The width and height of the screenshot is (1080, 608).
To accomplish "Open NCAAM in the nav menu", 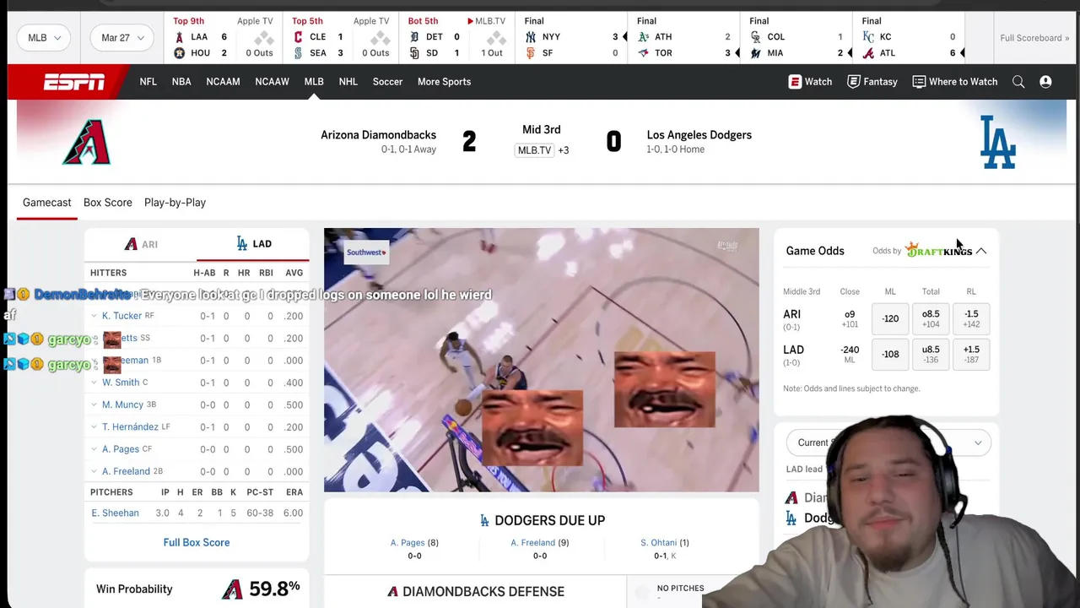I will point(223,82).
